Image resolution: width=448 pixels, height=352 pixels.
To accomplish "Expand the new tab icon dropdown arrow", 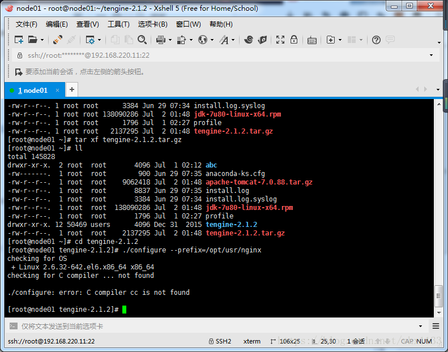I will point(340,40).
